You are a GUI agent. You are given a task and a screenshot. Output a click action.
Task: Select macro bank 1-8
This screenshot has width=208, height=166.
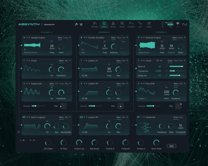pos(22,140)
